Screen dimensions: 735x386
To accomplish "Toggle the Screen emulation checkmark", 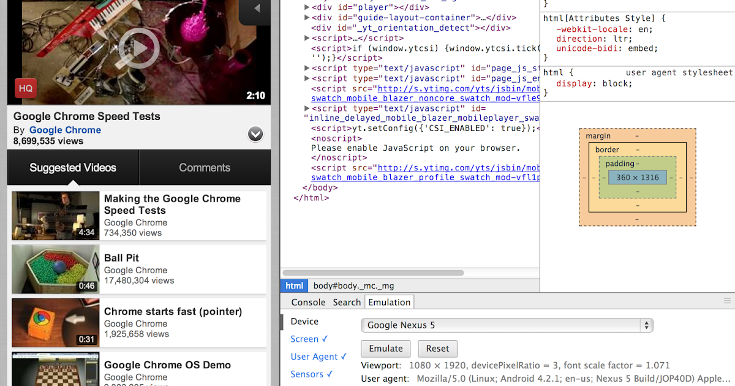I will coord(309,339).
